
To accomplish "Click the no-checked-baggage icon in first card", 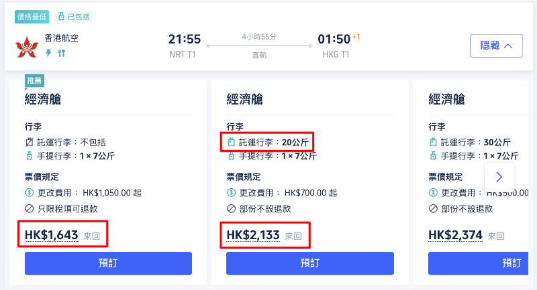I will click(x=30, y=142).
